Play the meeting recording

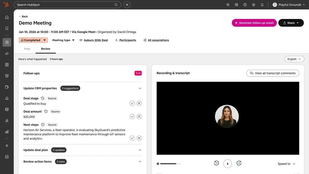(227, 164)
